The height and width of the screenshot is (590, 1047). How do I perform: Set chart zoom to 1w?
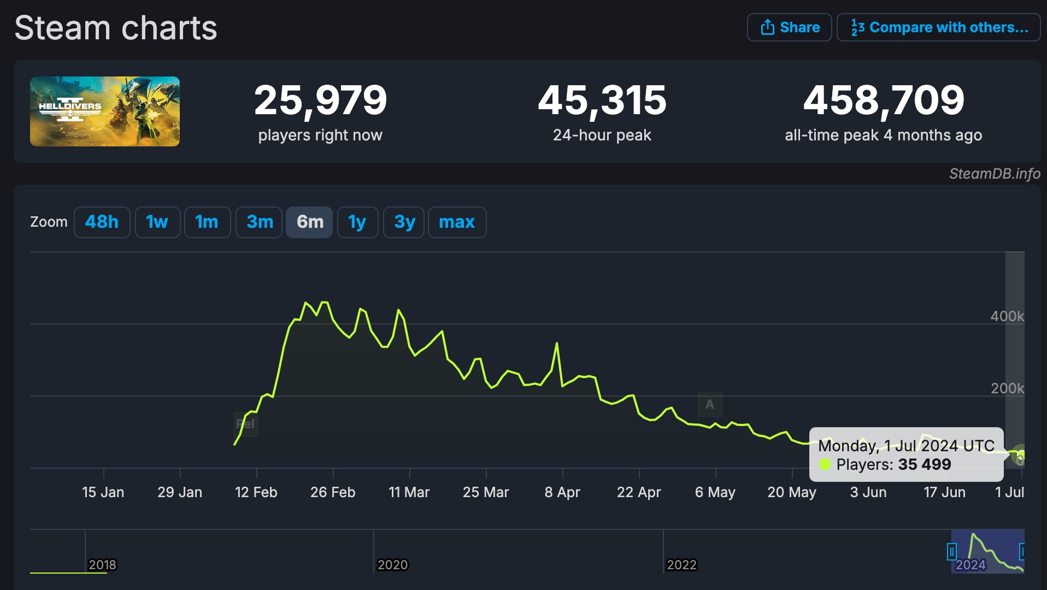pyautogui.click(x=157, y=222)
